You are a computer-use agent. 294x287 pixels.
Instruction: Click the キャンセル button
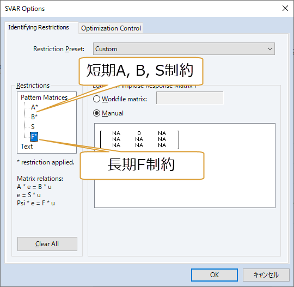(x=266, y=275)
